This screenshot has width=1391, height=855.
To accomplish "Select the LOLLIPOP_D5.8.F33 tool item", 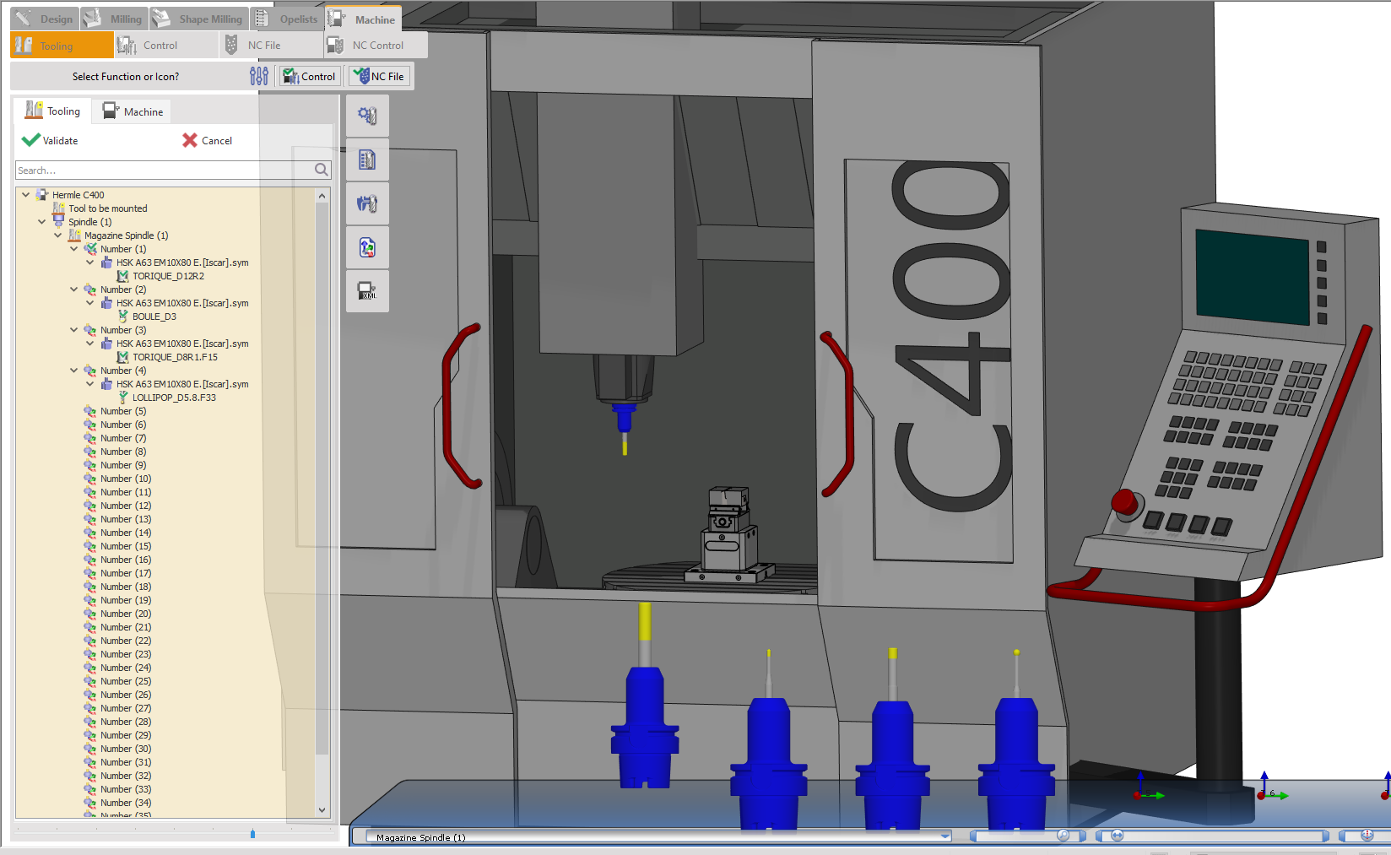I will tap(174, 398).
